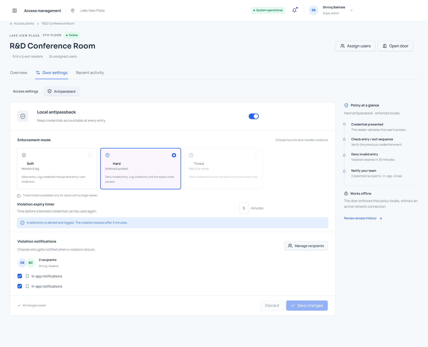
Task: Click the info icon in the blue violation banner
Action: pyautogui.click(x=23, y=223)
